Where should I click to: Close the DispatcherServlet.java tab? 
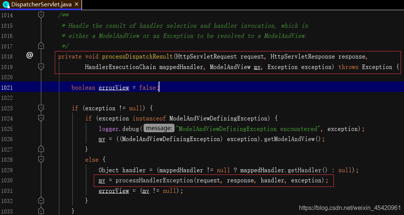(77, 5)
